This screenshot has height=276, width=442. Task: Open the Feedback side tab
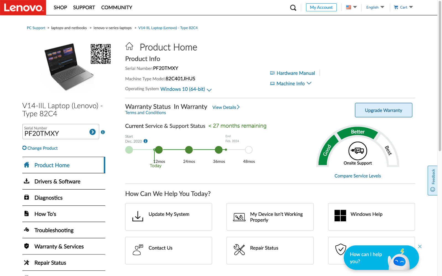click(x=433, y=181)
